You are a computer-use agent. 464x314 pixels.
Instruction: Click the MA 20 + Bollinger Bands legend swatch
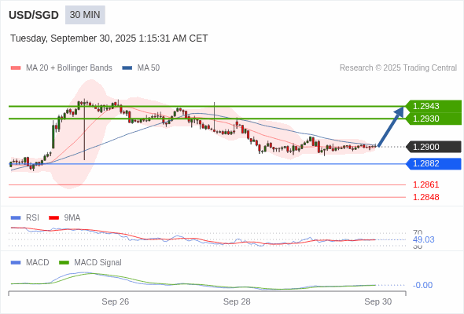[16, 68]
